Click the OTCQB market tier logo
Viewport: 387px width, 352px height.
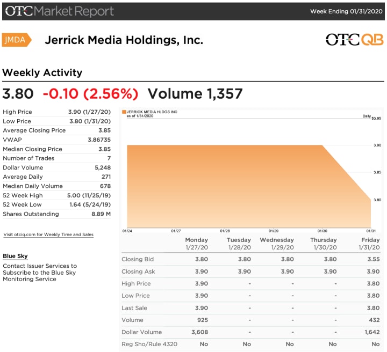pyautogui.click(x=354, y=40)
